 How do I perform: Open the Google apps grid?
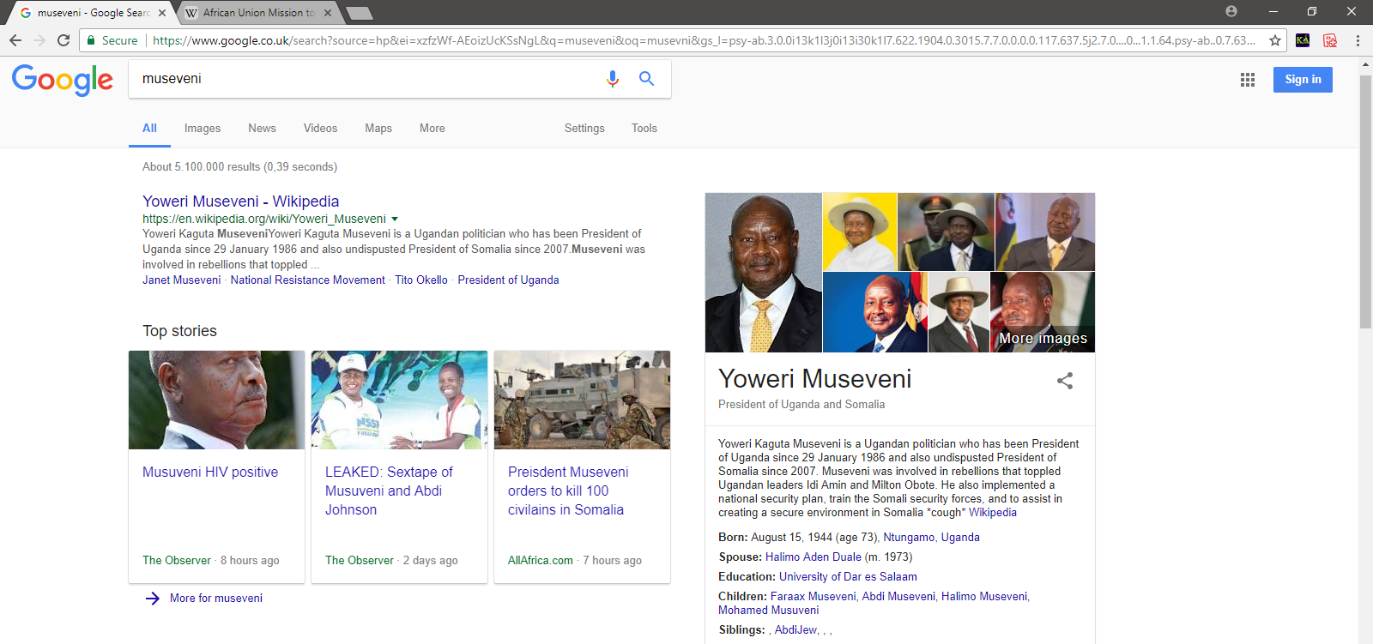[1247, 80]
